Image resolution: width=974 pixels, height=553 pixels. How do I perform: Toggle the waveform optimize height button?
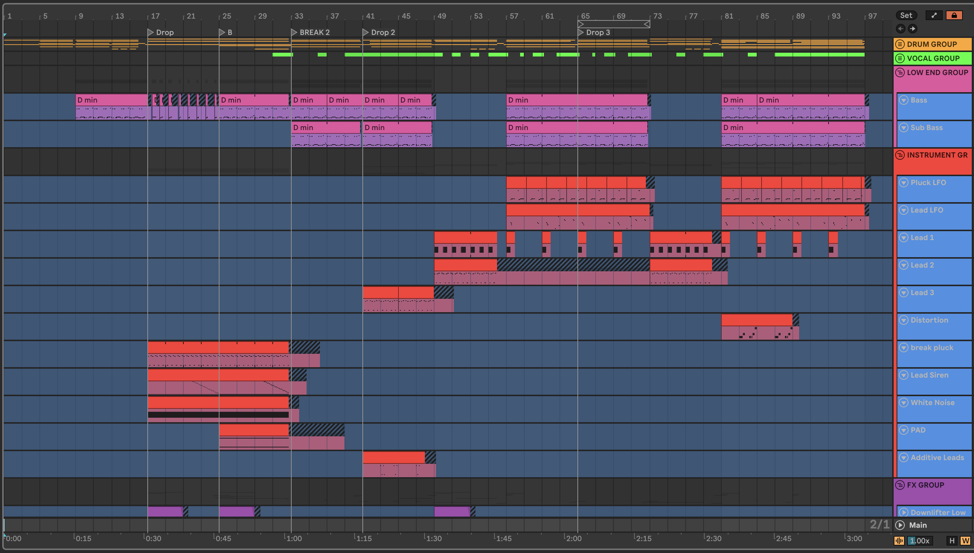coord(899,540)
